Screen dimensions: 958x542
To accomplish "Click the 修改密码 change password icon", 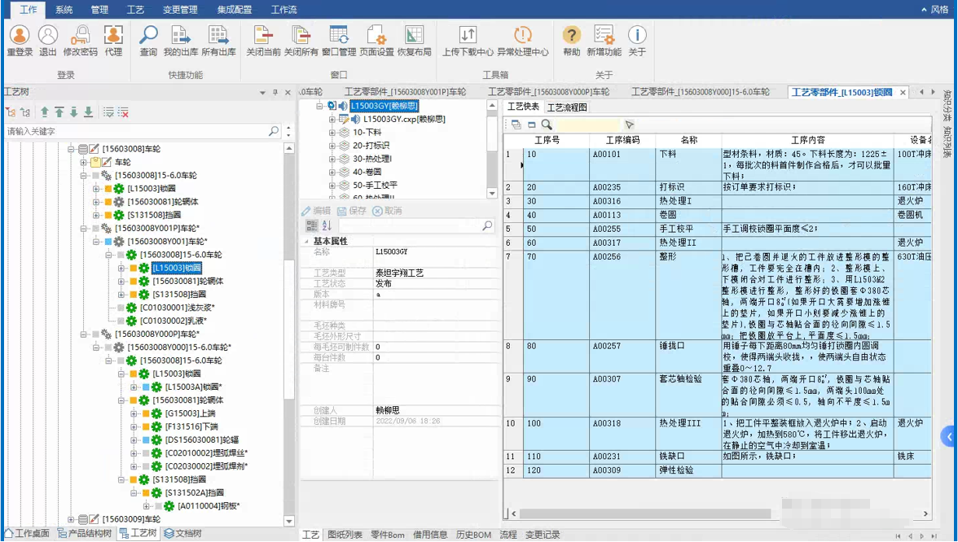I will (81, 36).
